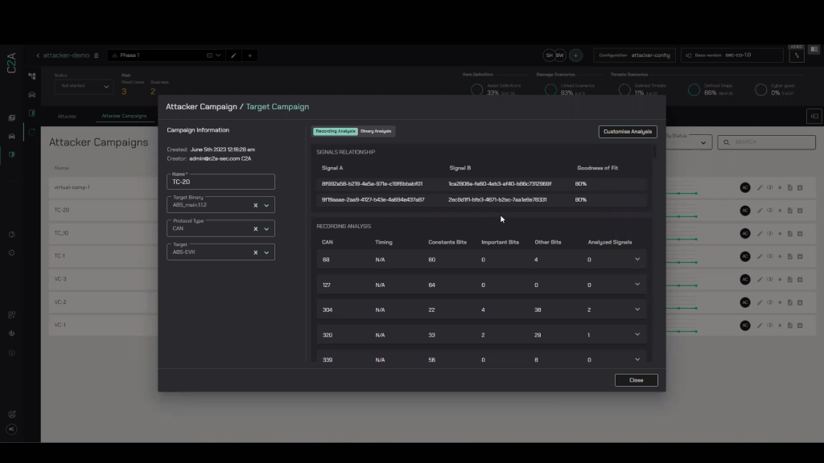Go back with the arrow before attacker-demo
The height and width of the screenshot is (463, 824).
point(38,55)
